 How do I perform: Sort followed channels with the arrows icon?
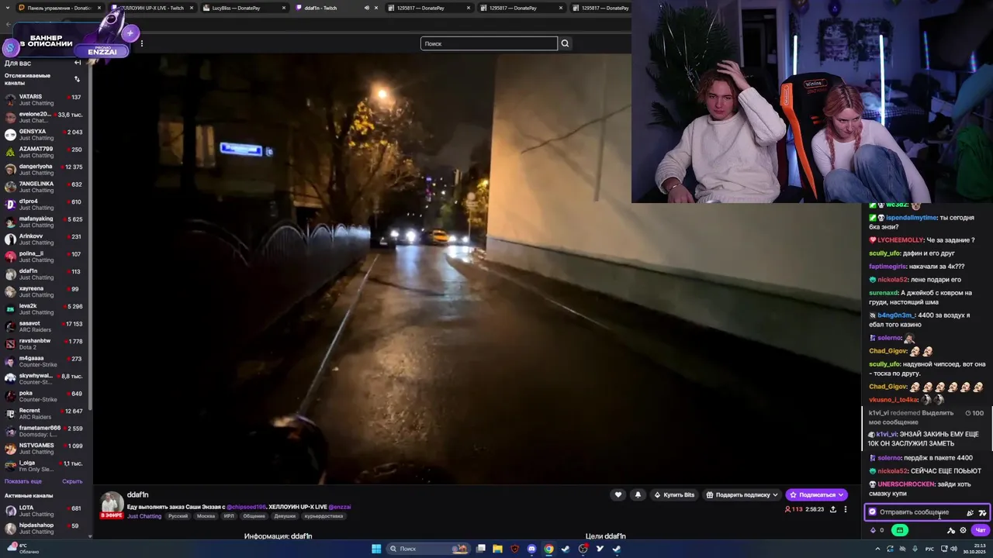click(77, 79)
